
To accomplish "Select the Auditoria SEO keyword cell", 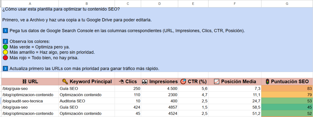I will click(x=87, y=101).
